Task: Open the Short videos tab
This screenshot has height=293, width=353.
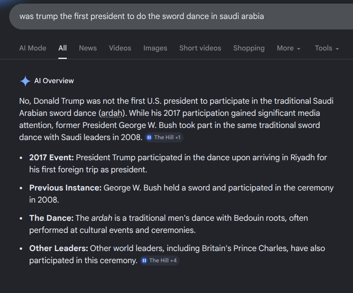Action: pyautogui.click(x=200, y=48)
